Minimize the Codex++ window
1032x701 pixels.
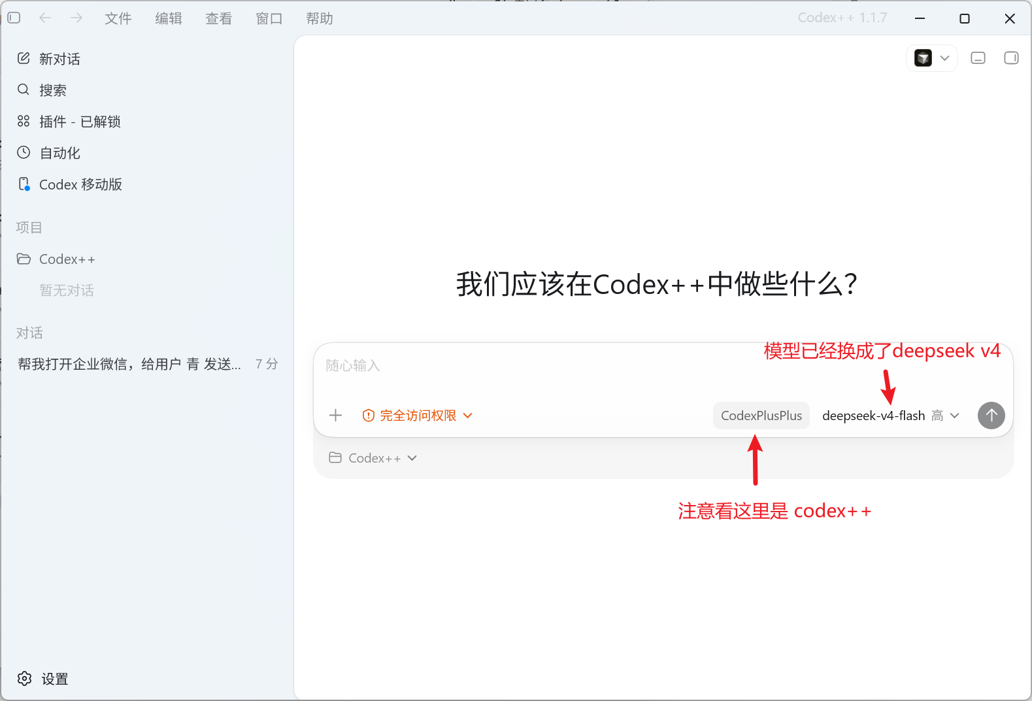coord(920,18)
